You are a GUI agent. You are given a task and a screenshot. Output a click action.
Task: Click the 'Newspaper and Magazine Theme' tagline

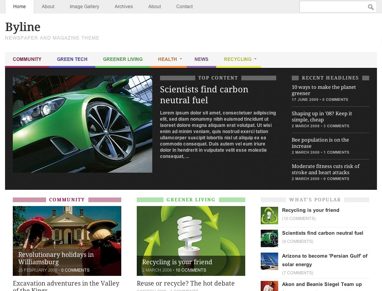(52, 38)
